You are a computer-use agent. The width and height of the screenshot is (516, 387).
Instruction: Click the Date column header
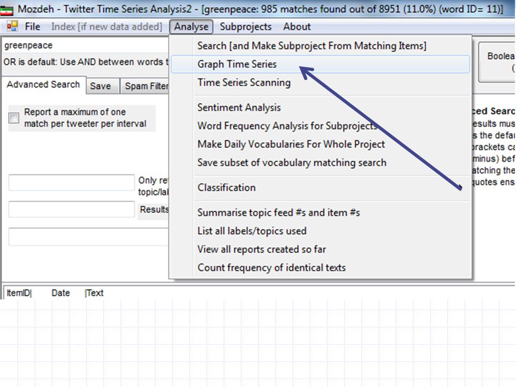pyautogui.click(x=61, y=293)
